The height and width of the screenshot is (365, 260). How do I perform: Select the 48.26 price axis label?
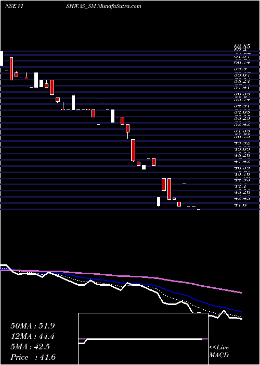[242, 155]
